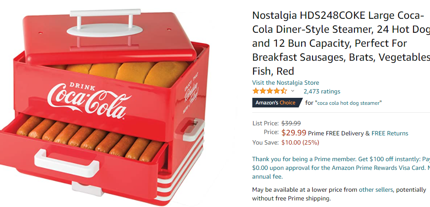Expand the ratings breakdown chevron
Image resolution: width=430 pixels, height=207 pixels.
point(292,91)
